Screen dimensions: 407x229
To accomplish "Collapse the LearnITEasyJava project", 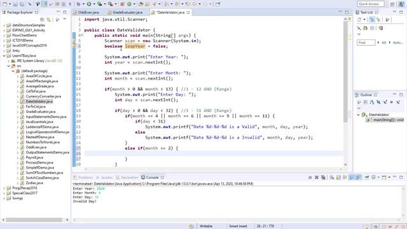I will click(4, 56).
